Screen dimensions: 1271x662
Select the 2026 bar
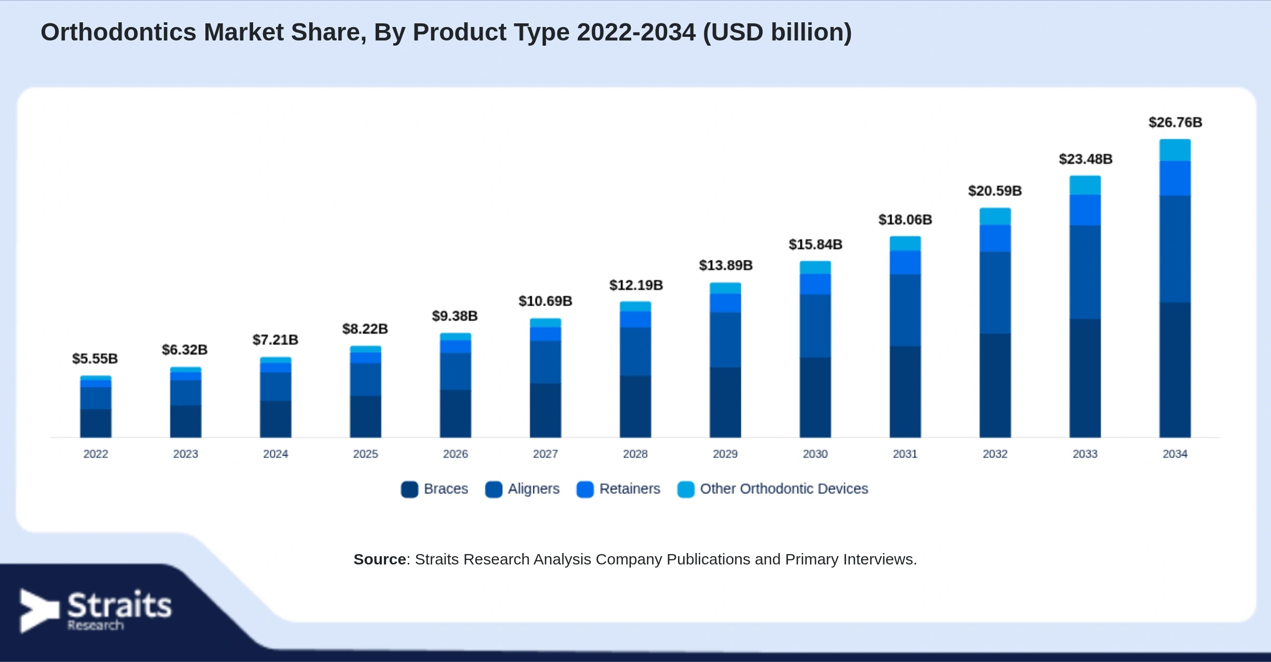tap(455, 385)
